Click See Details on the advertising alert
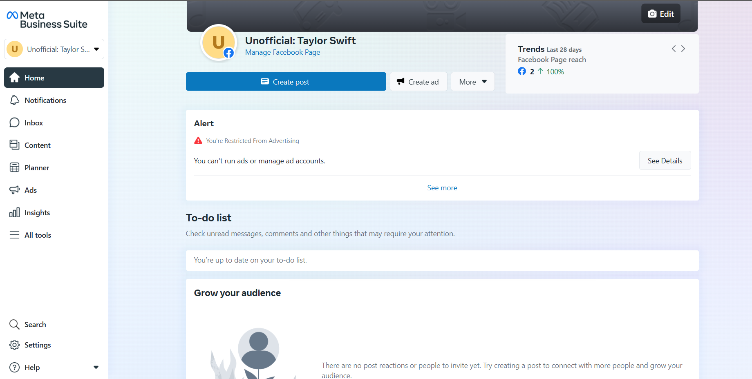The height and width of the screenshot is (379, 752). pos(665,161)
